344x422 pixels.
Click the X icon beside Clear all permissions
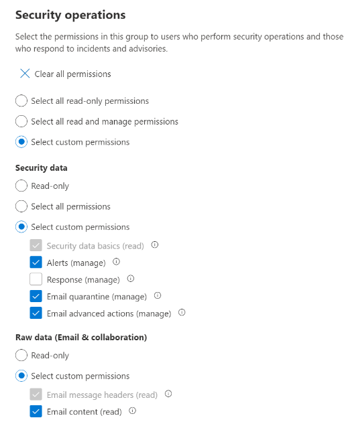coord(25,73)
